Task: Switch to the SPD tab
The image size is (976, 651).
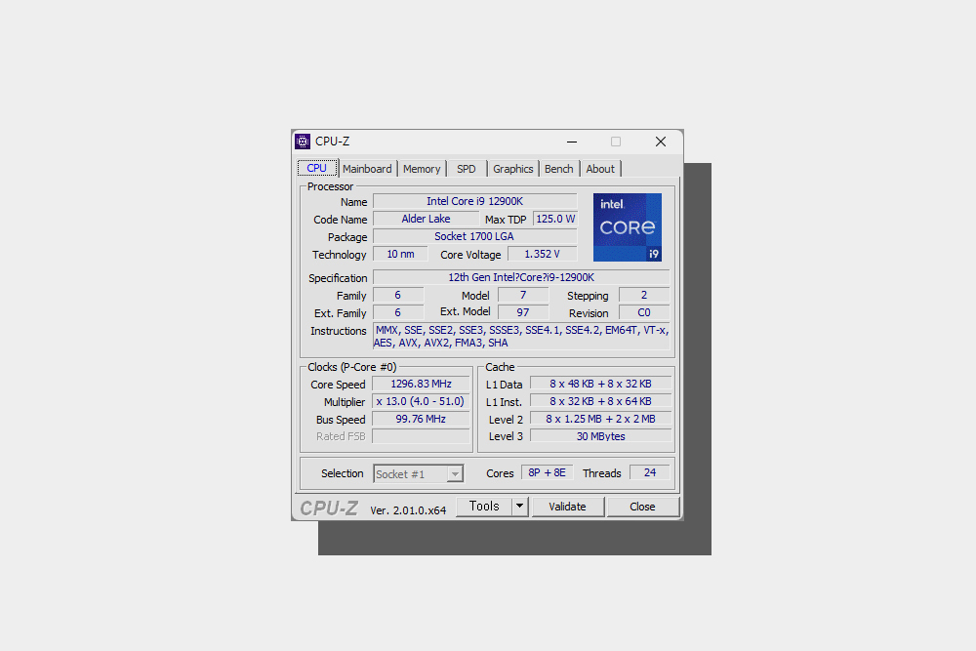Action: tap(467, 169)
